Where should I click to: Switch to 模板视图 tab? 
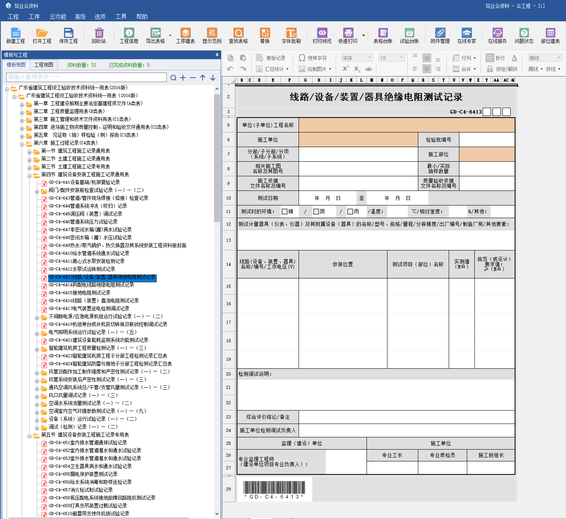point(16,65)
